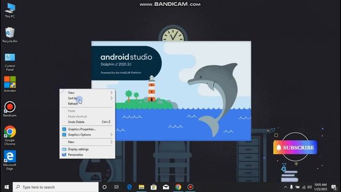This screenshot has width=341, height=192.
Task: Select the Microsoft Edge desktop shortcut
Action: (x=10, y=160)
